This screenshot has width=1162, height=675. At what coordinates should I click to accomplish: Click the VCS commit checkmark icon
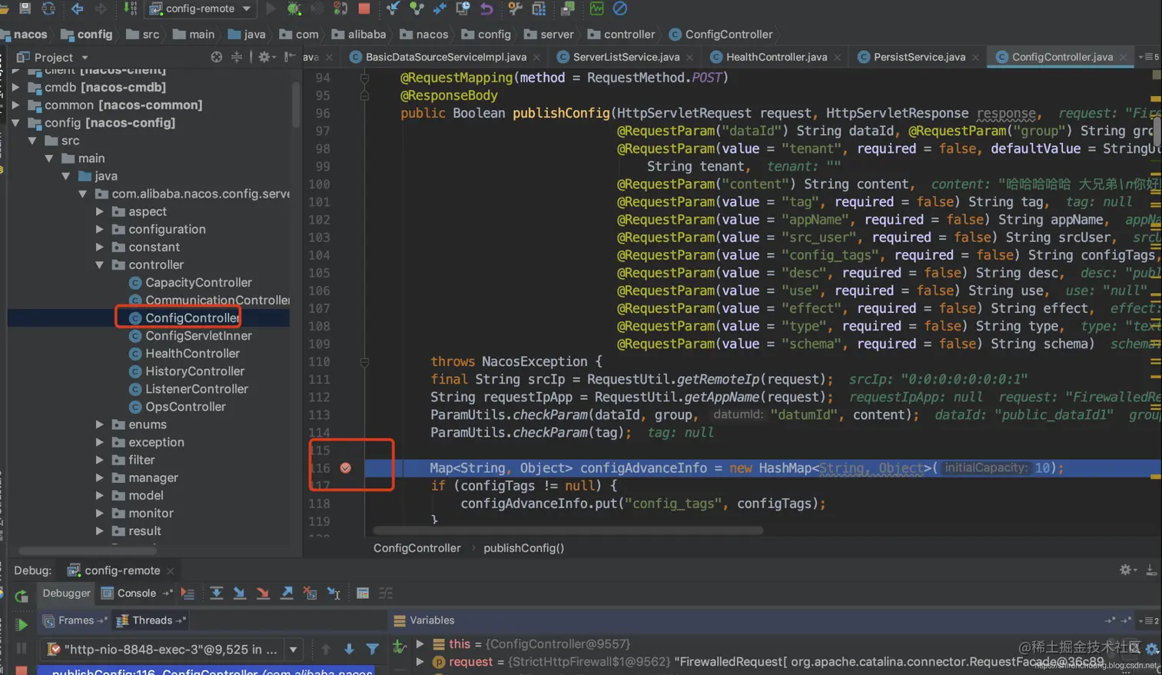[417, 8]
